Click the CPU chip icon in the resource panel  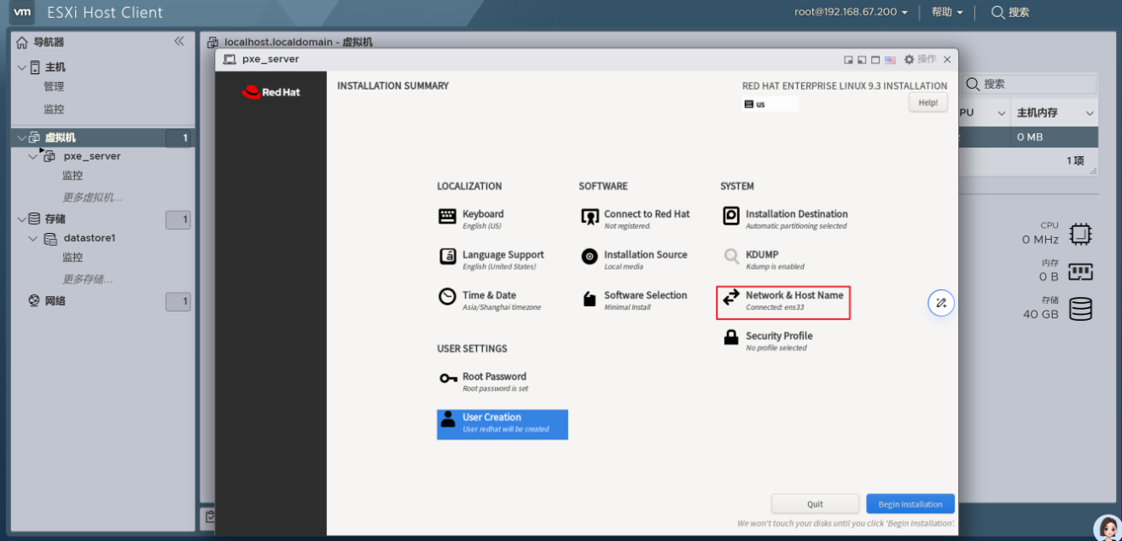1080,233
